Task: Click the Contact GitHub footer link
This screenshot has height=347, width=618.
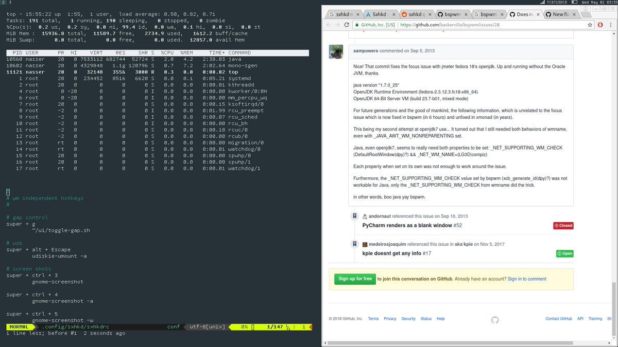Action: tap(559, 319)
